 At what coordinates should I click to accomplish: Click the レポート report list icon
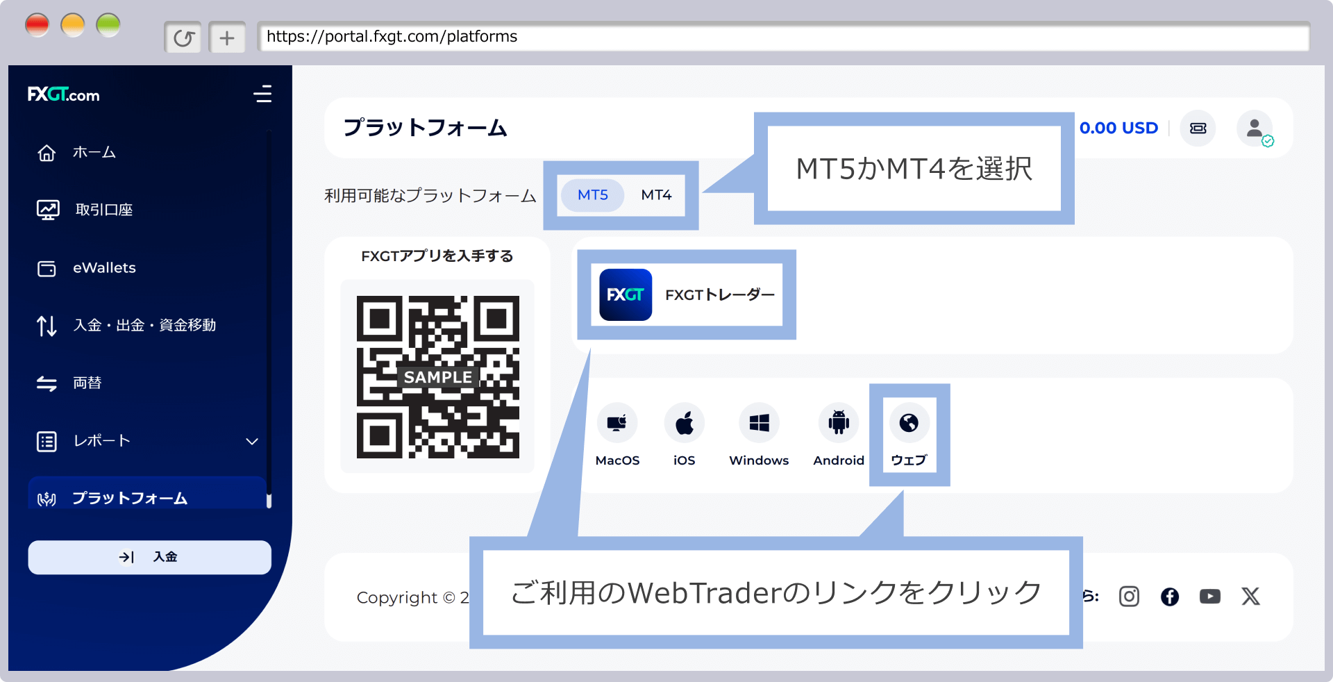[47, 441]
